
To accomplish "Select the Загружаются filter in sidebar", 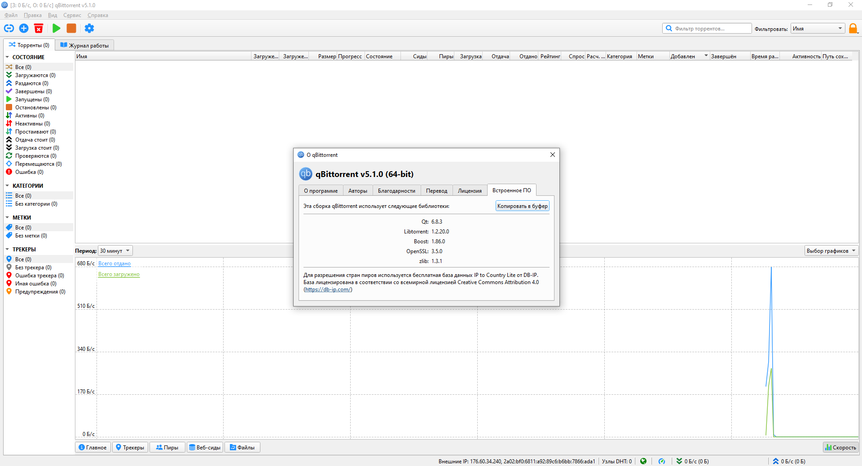I will pos(35,75).
